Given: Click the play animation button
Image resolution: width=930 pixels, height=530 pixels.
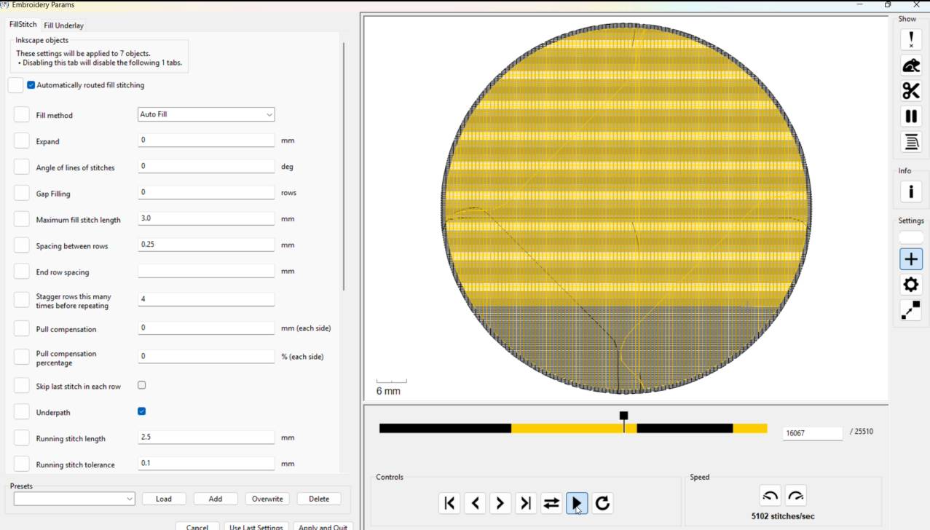Looking at the screenshot, I should [x=577, y=503].
